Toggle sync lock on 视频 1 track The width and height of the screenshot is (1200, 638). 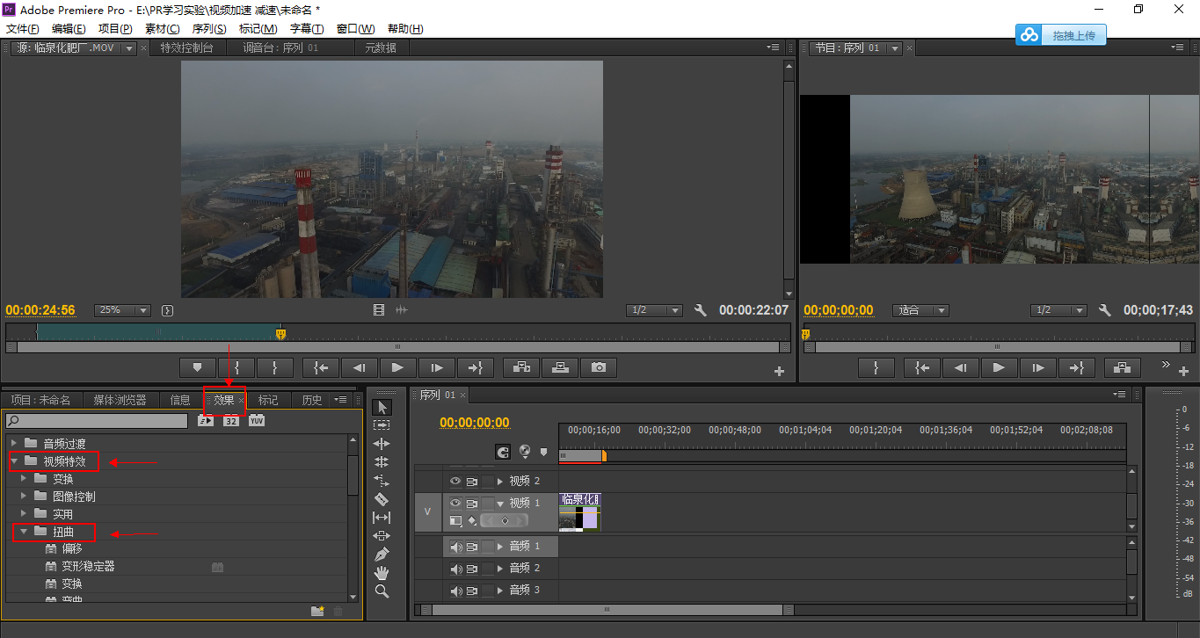coord(472,504)
